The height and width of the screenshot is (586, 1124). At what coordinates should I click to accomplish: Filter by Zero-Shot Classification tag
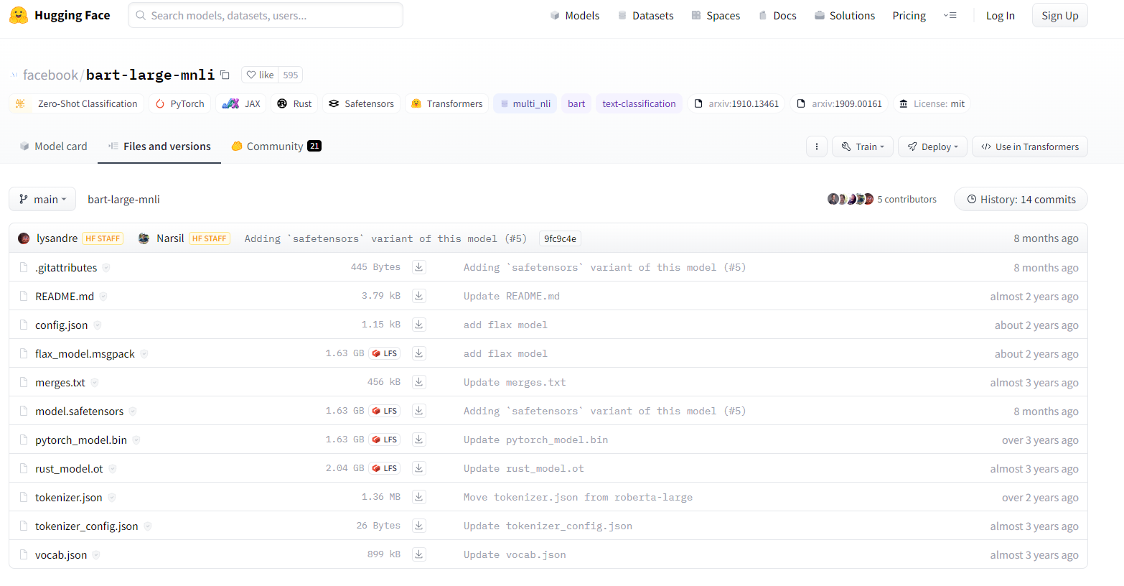tap(77, 103)
